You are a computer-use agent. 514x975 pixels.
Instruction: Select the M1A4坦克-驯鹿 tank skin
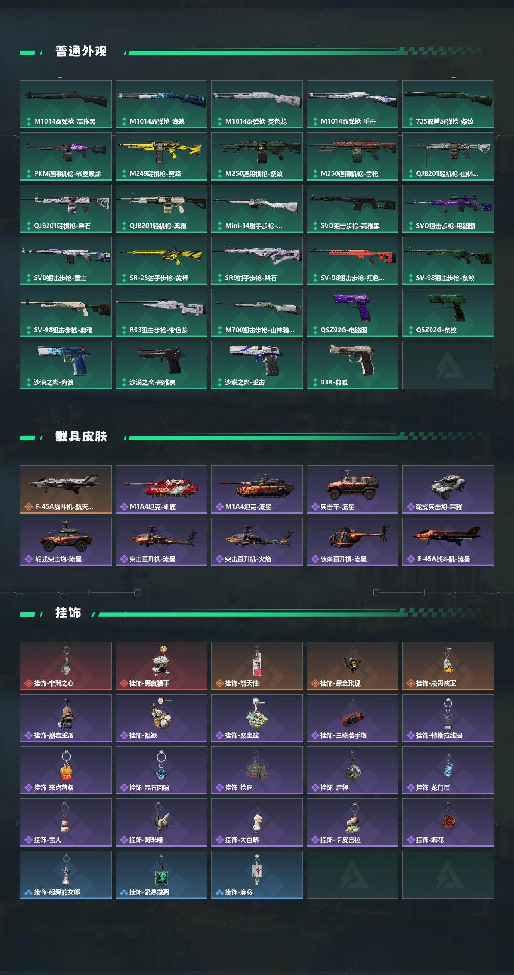(161, 490)
